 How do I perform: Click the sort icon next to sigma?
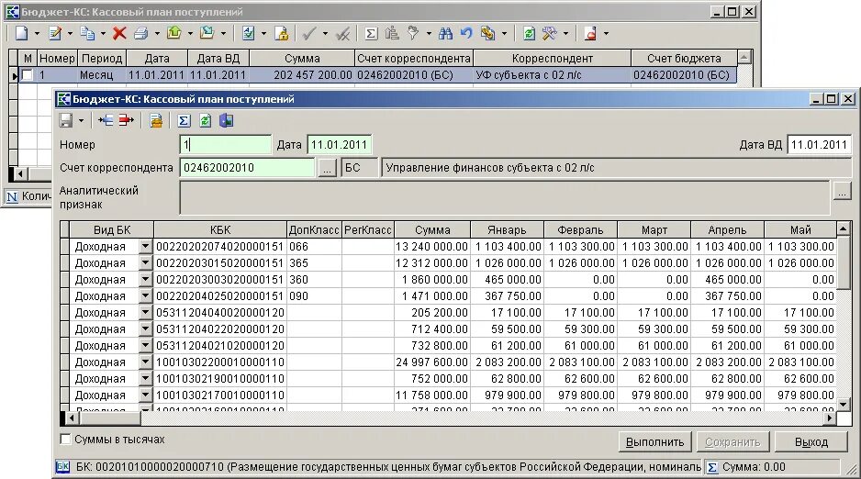click(392, 33)
